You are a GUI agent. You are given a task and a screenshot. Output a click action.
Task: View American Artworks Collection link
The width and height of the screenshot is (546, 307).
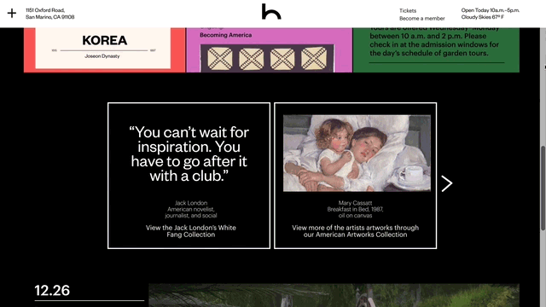(x=355, y=231)
